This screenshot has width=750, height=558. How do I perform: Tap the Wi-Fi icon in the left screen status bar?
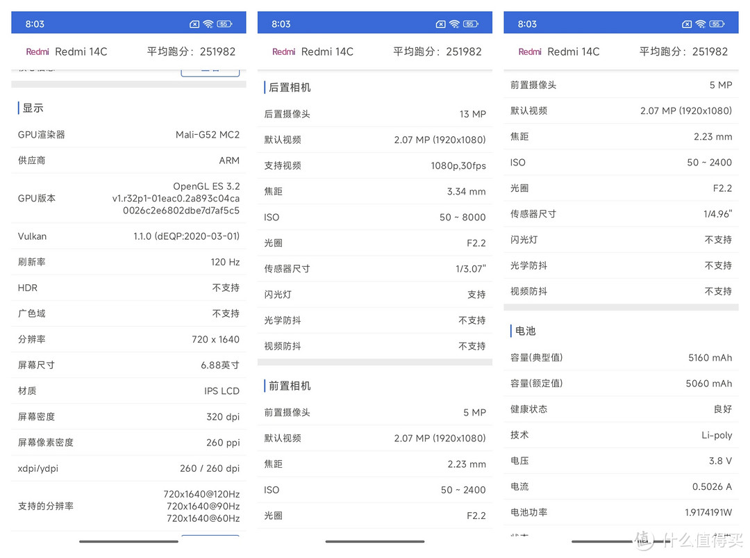click(208, 24)
